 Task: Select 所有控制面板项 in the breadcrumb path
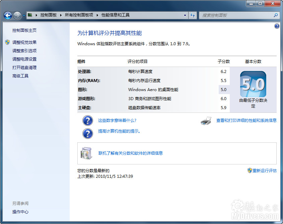[x=79, y=15]
